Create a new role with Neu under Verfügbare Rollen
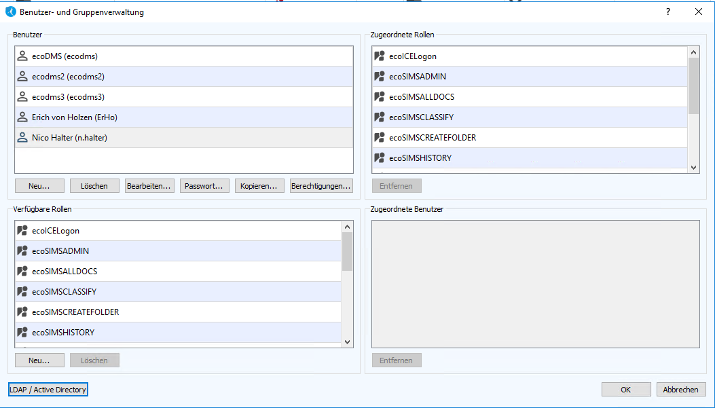Screen dimensions: 715x408 [39, 360]
